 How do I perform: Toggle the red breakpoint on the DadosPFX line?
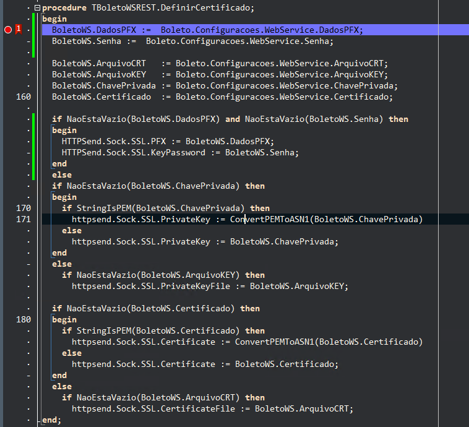tap(8, 30)
